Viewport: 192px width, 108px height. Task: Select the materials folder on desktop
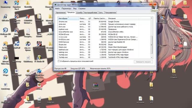coord(50,99)
